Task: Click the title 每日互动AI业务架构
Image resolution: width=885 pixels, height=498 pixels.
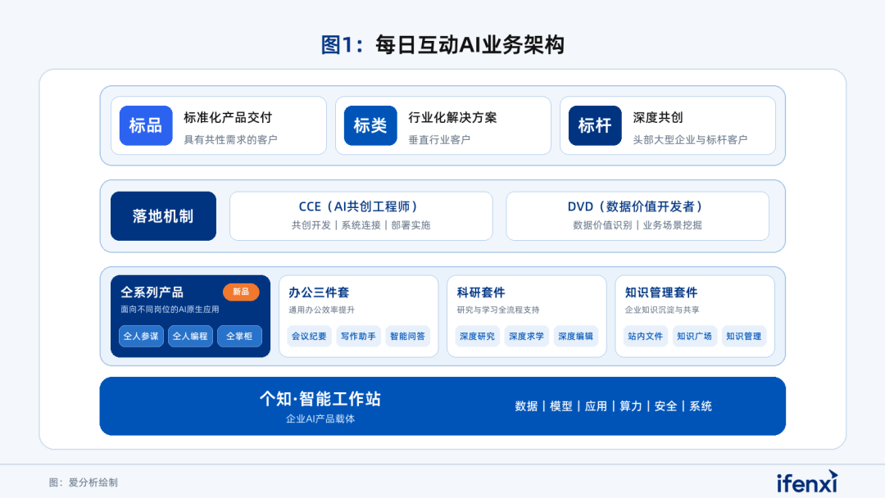Action: [x=470, y=45]
